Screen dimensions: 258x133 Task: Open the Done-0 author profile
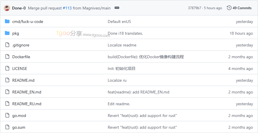(x=19, y=8)
